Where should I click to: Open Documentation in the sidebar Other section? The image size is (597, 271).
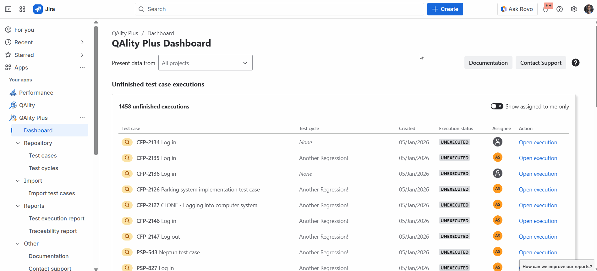pyautogui.click(x=49, y=256)
